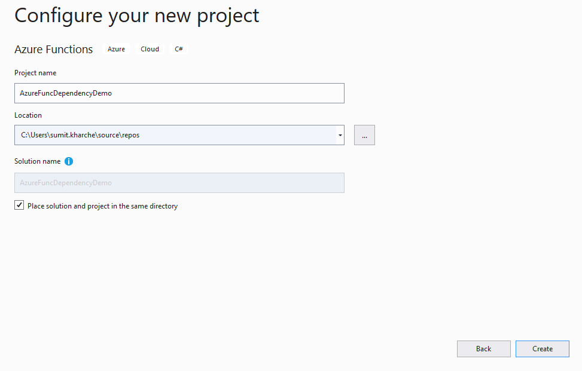Create the new project
The width and height of the screenshot is (582, 371).
(543, 349)
